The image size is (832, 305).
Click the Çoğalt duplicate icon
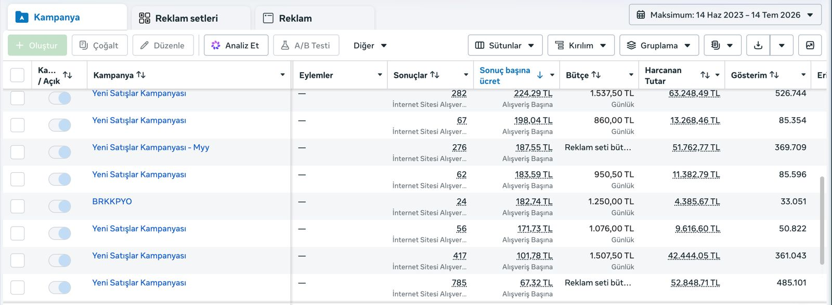[x=84, y=46]
